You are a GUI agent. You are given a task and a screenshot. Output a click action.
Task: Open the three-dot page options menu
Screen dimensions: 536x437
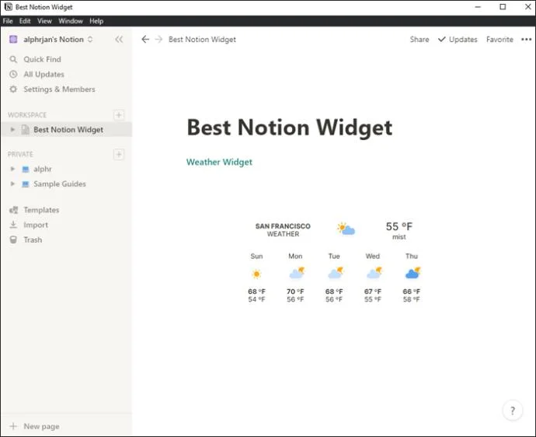coord(526,40)
